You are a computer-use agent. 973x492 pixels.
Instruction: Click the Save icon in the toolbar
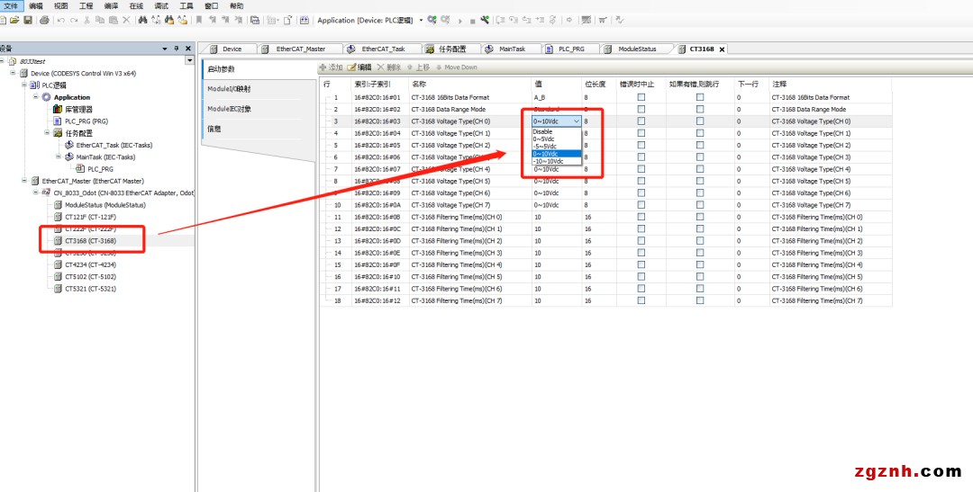click(x=29, y=20)
